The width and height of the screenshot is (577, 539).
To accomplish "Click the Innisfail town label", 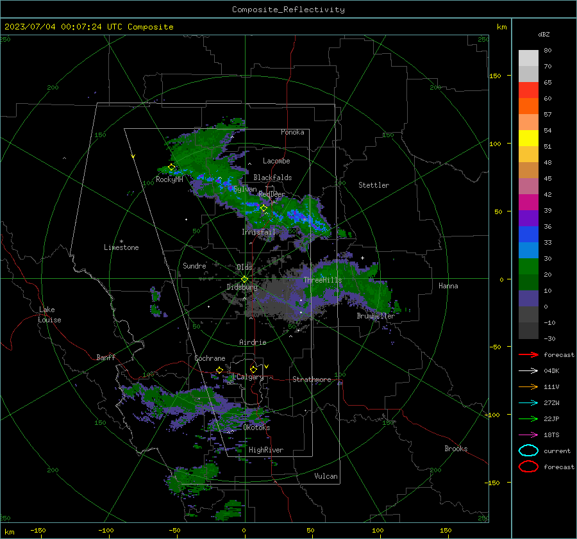I will coord(258,232).
